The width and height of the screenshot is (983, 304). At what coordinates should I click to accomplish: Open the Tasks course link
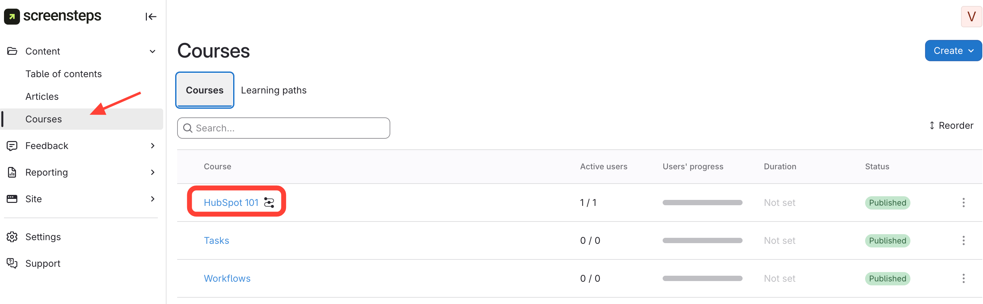(216, 240)
